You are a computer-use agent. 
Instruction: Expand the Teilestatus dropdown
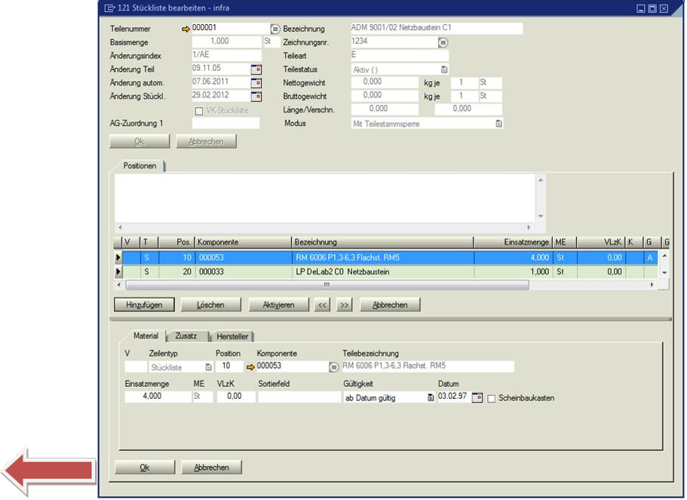coord(444,69)
